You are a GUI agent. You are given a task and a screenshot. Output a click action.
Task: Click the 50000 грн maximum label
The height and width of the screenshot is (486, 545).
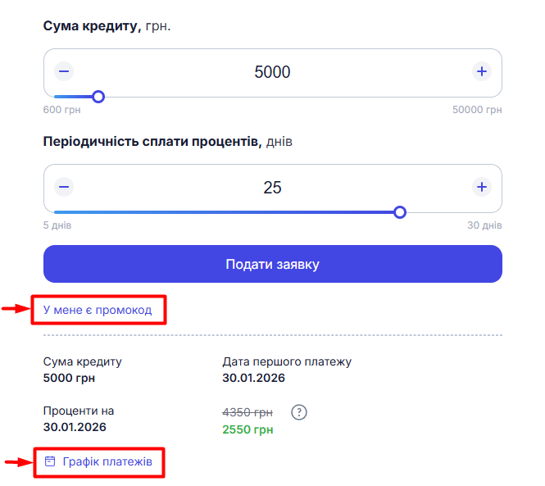[x=477, y=110]
